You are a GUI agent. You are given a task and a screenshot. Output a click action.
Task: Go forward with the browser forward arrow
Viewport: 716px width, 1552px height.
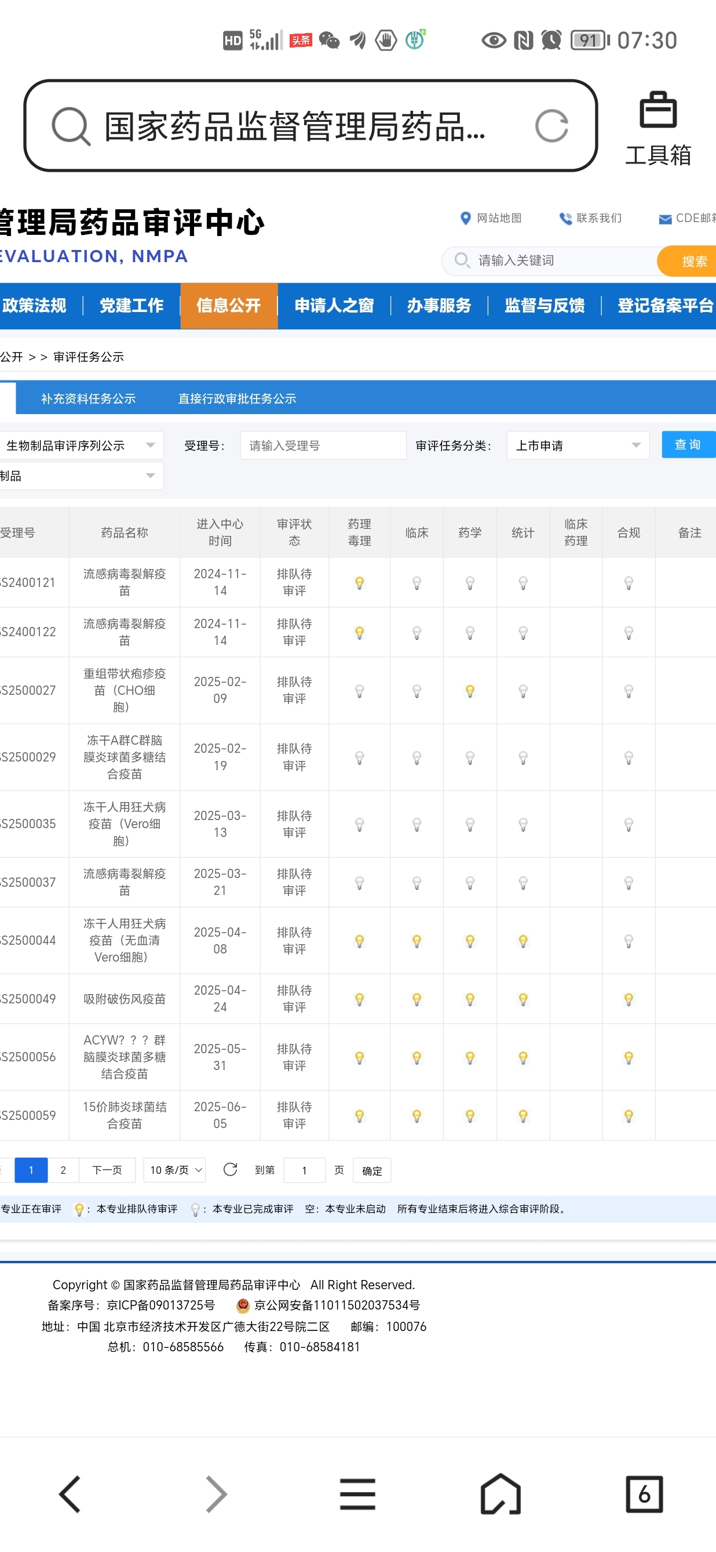click(x=215, y=1493)
